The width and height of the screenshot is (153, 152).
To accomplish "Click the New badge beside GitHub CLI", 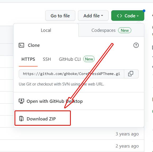I will click(x=89, y=59).
